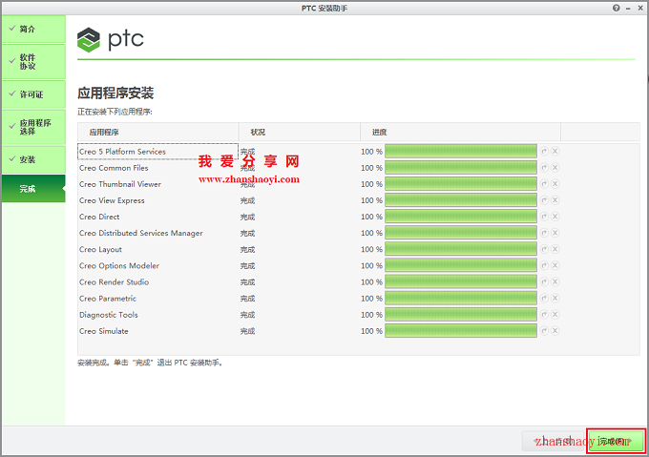Screen dimensions: 649x457
Task: Select Creo Render Studio entry
Action: coord(115,282)
